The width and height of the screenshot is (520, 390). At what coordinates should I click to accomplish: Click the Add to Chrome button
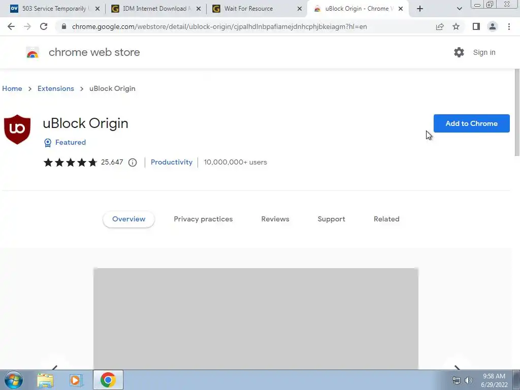[x=472, y=123]
